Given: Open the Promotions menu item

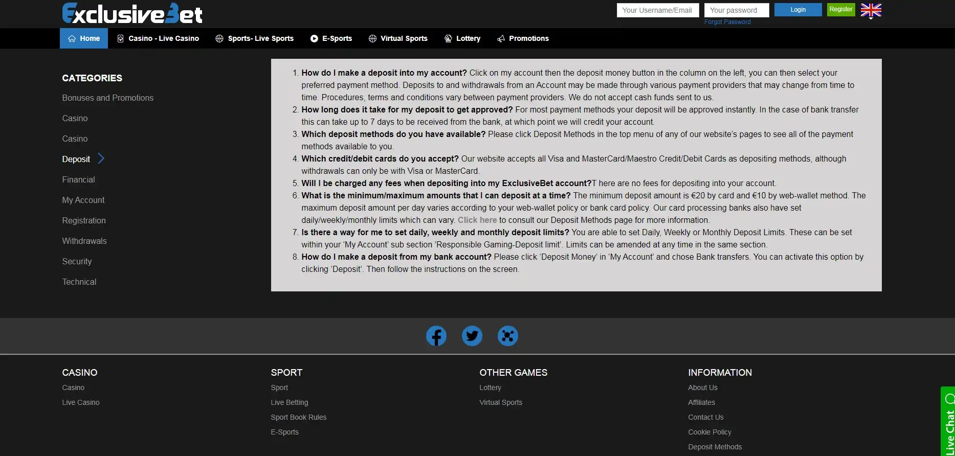Looking at the screenshot, I should click(x=523, y=38).
